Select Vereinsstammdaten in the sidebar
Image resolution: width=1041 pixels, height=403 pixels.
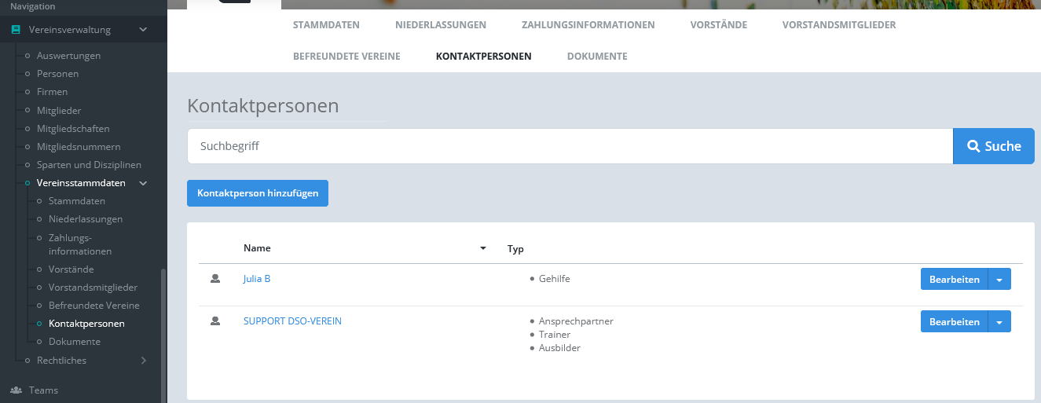[x=81, y=183]
